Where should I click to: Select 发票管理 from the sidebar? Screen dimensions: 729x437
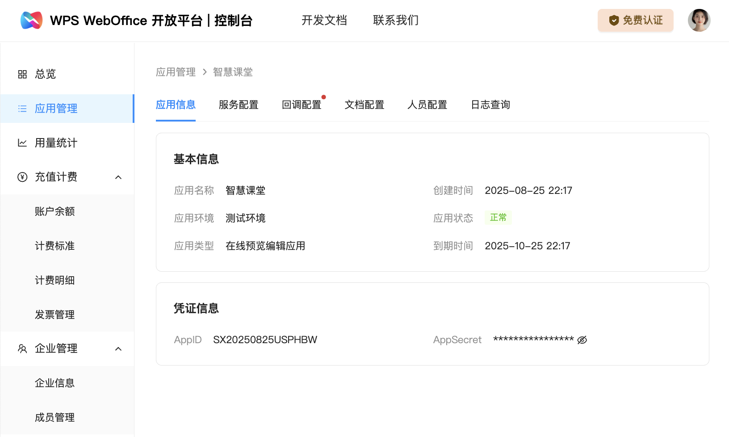(x=54, y=315)
